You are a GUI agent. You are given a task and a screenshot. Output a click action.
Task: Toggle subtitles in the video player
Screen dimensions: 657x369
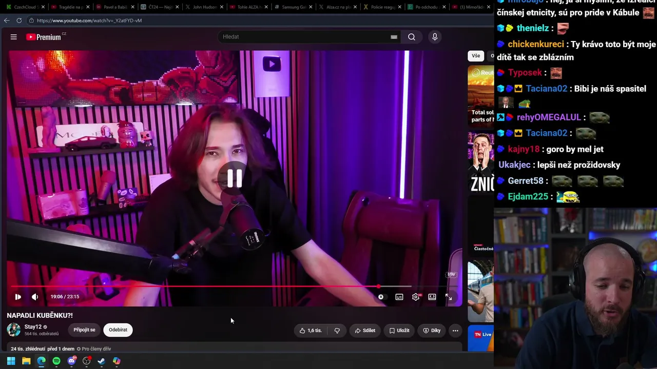pos(399,297)
